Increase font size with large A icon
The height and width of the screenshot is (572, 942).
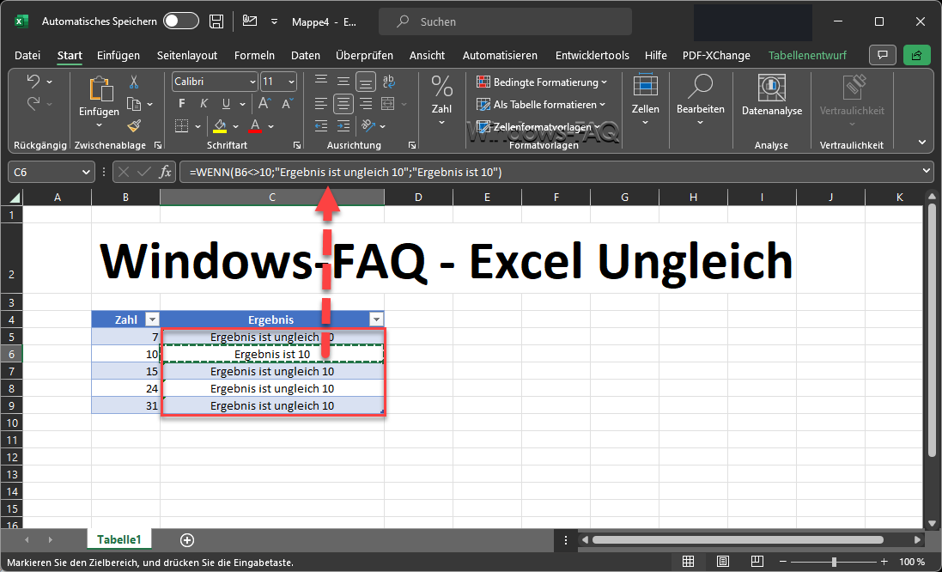[264, 104]
